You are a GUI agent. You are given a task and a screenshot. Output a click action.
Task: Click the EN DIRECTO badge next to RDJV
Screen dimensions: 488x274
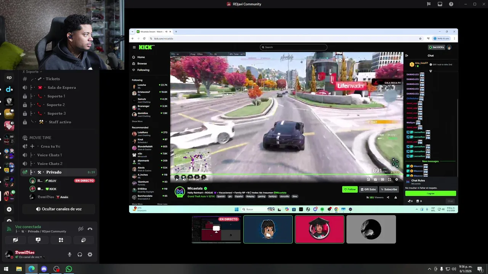84,181
